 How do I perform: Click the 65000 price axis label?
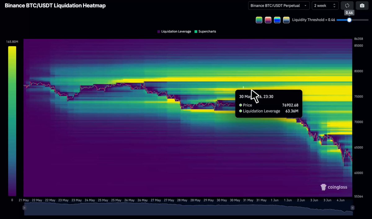[358, 147]
